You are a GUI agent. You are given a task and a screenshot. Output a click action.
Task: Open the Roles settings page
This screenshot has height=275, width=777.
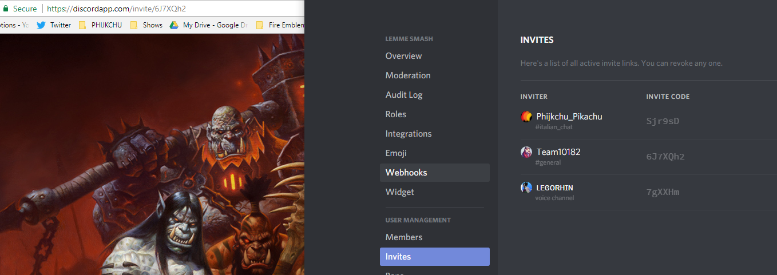click(435, 114)
